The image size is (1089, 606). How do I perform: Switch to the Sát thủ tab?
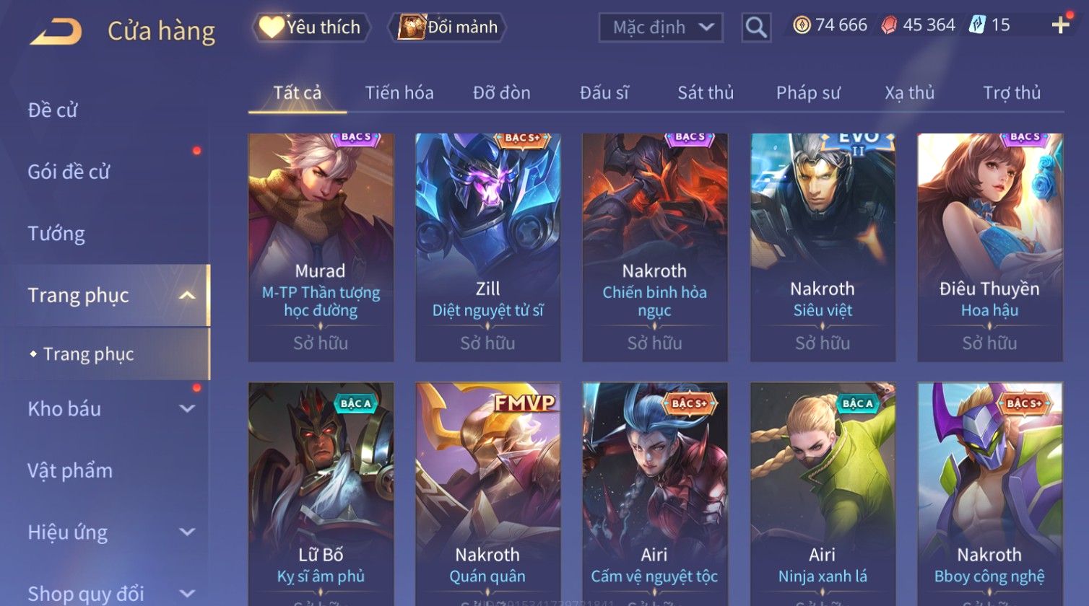point(706,93)
